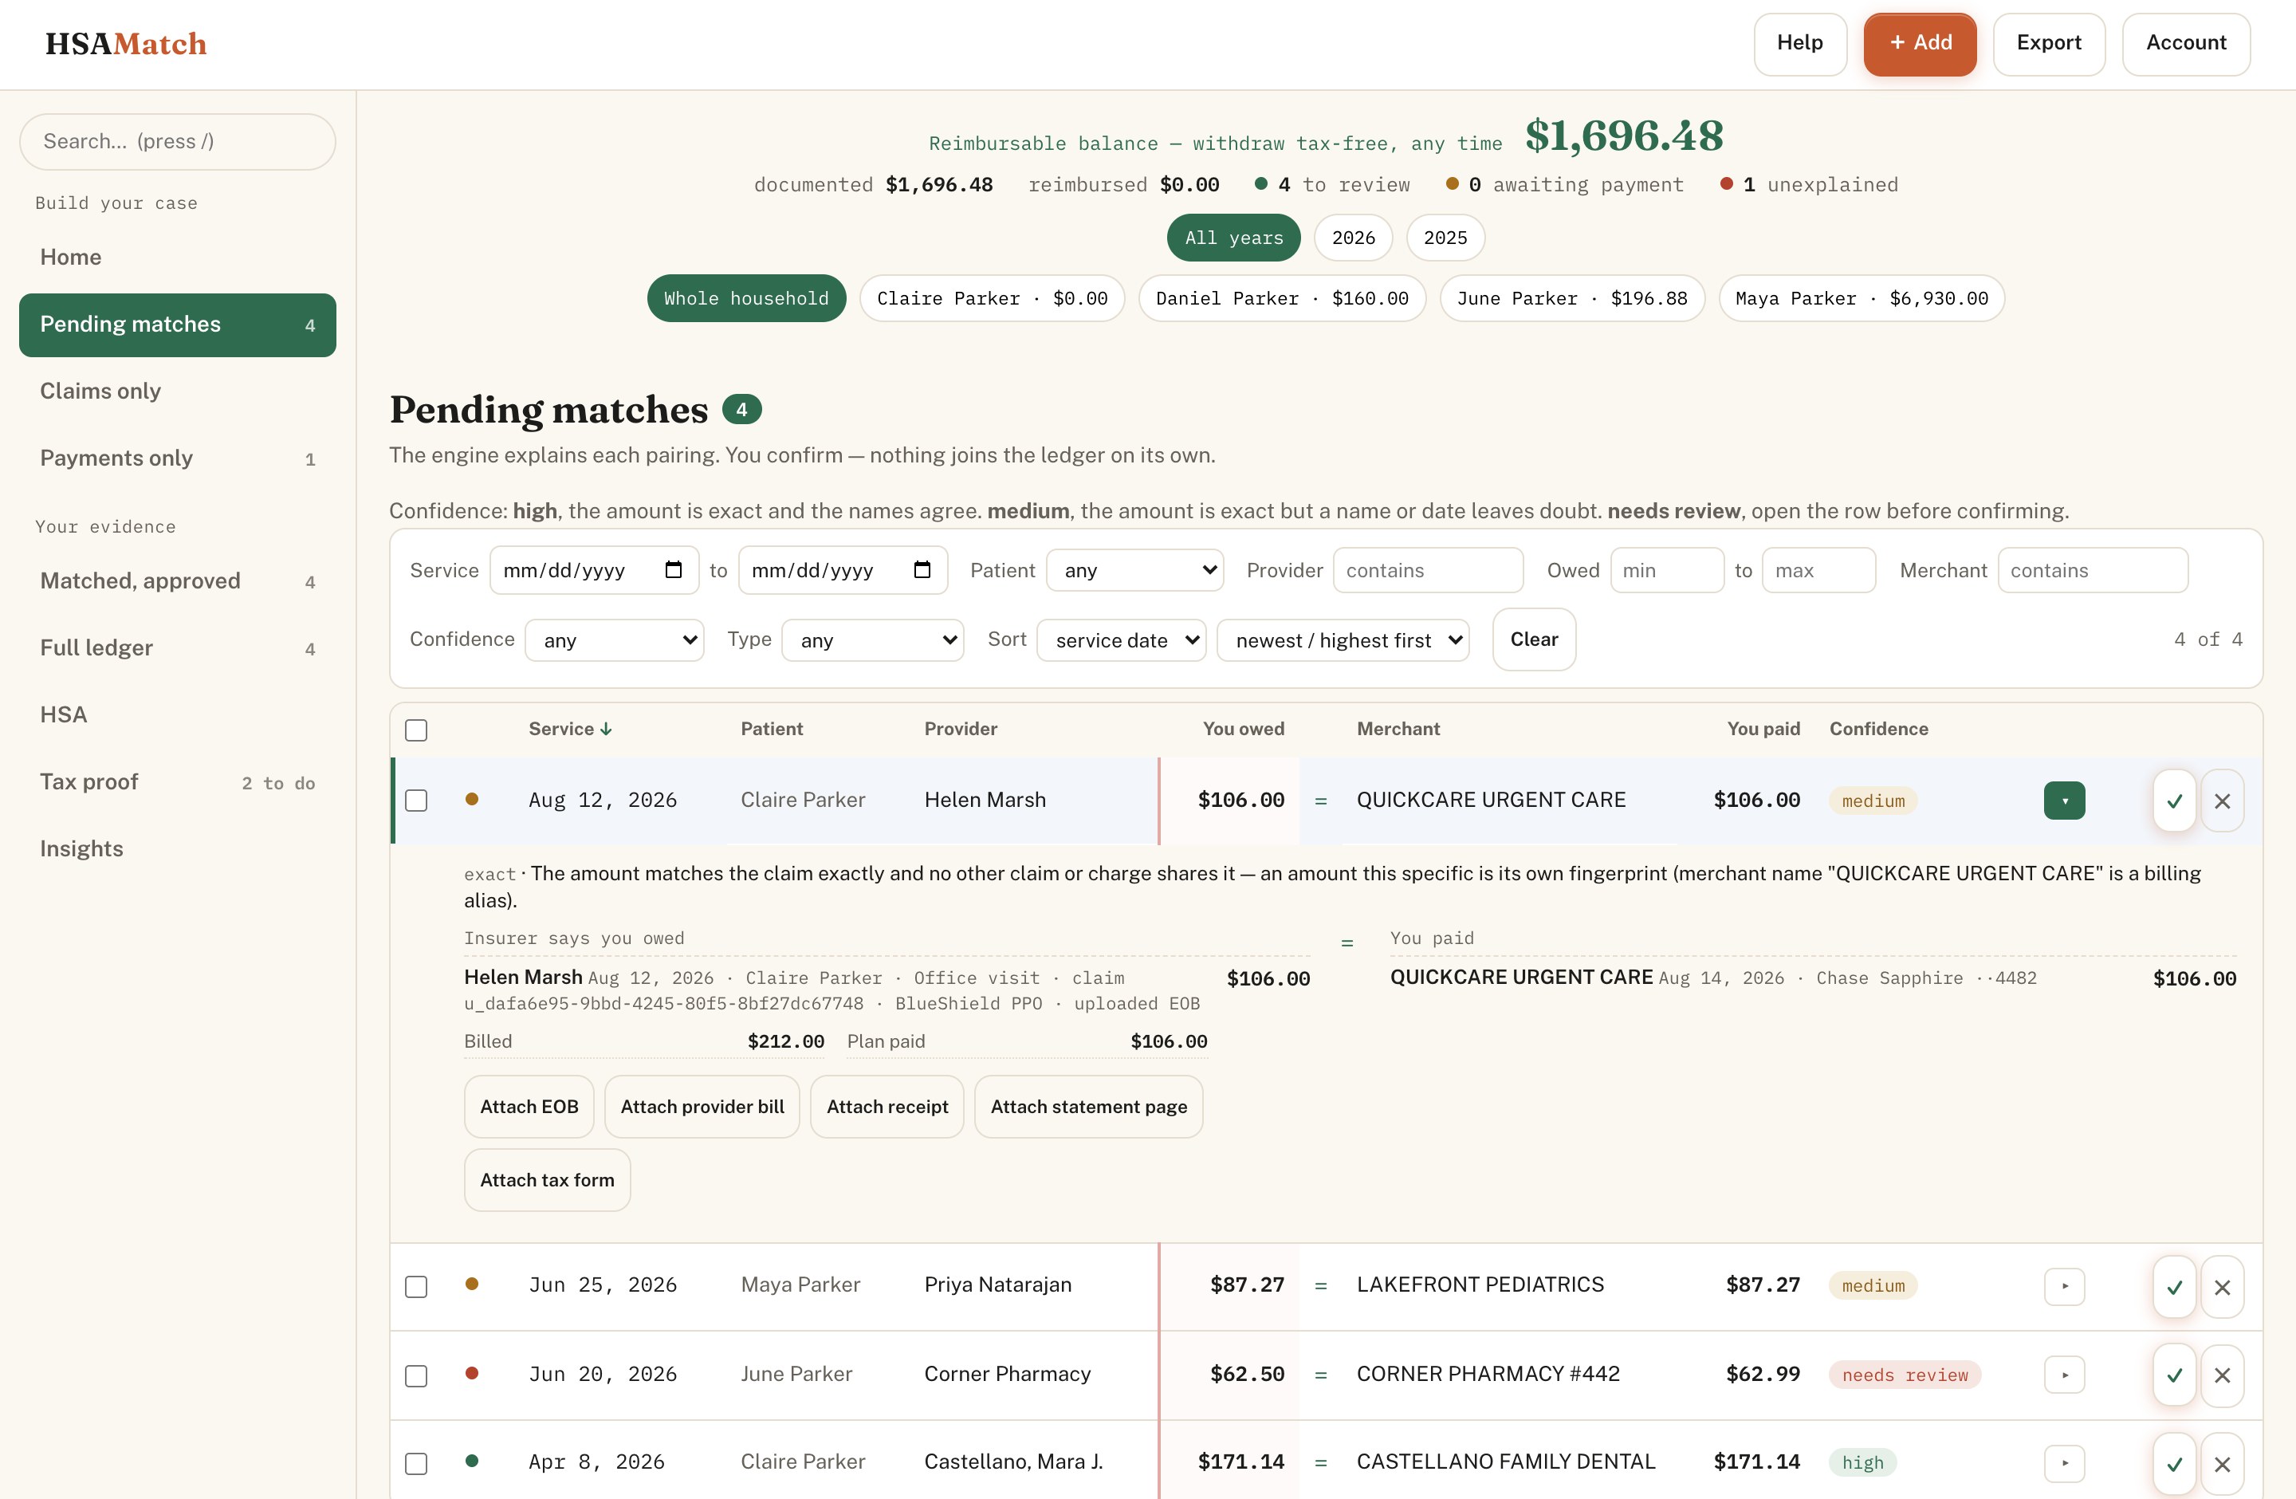Click the Owed min input field
The image size is (2296, 1499).
click(1667, 570)
